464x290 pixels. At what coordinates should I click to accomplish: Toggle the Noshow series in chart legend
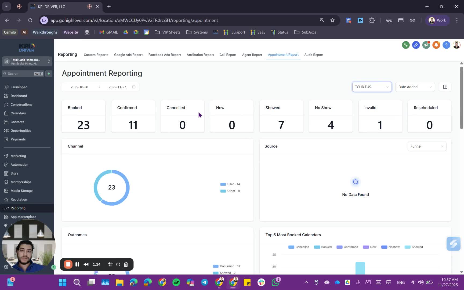pyautogui.click(x=390, y=247)
